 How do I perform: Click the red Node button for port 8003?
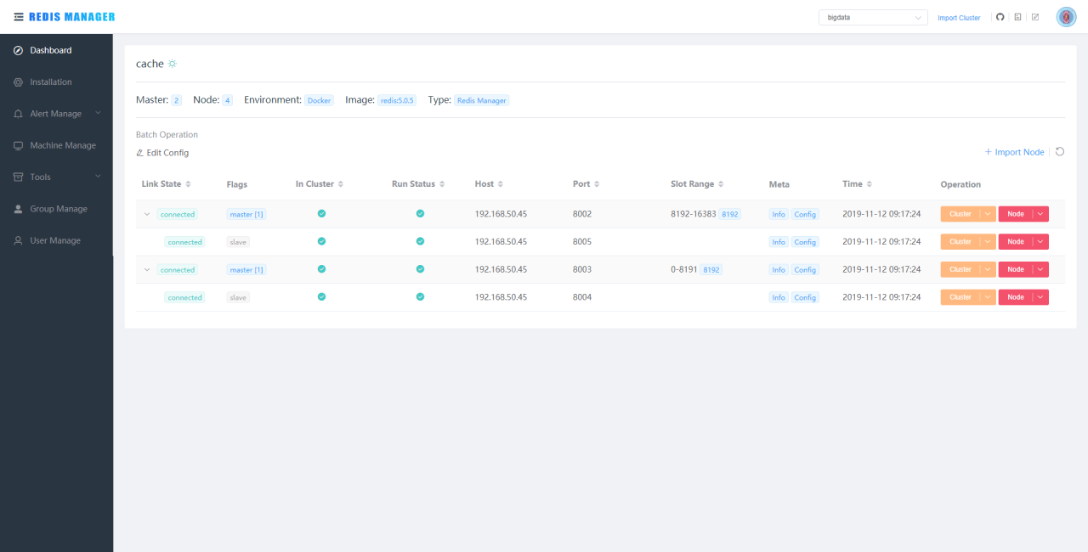pos(1015,269)
